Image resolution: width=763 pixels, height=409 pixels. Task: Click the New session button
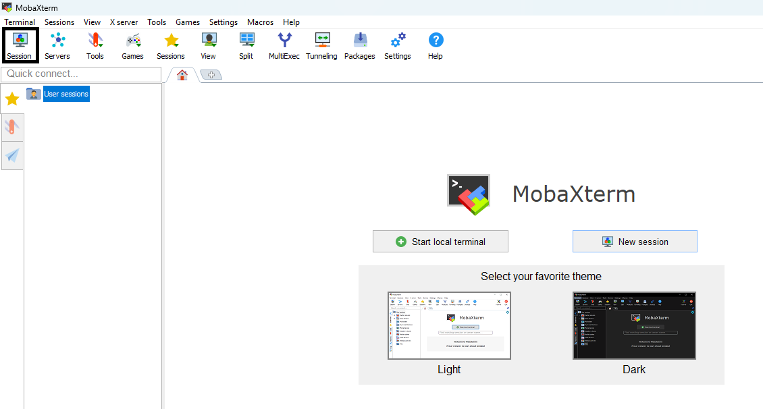coord(635,242)
